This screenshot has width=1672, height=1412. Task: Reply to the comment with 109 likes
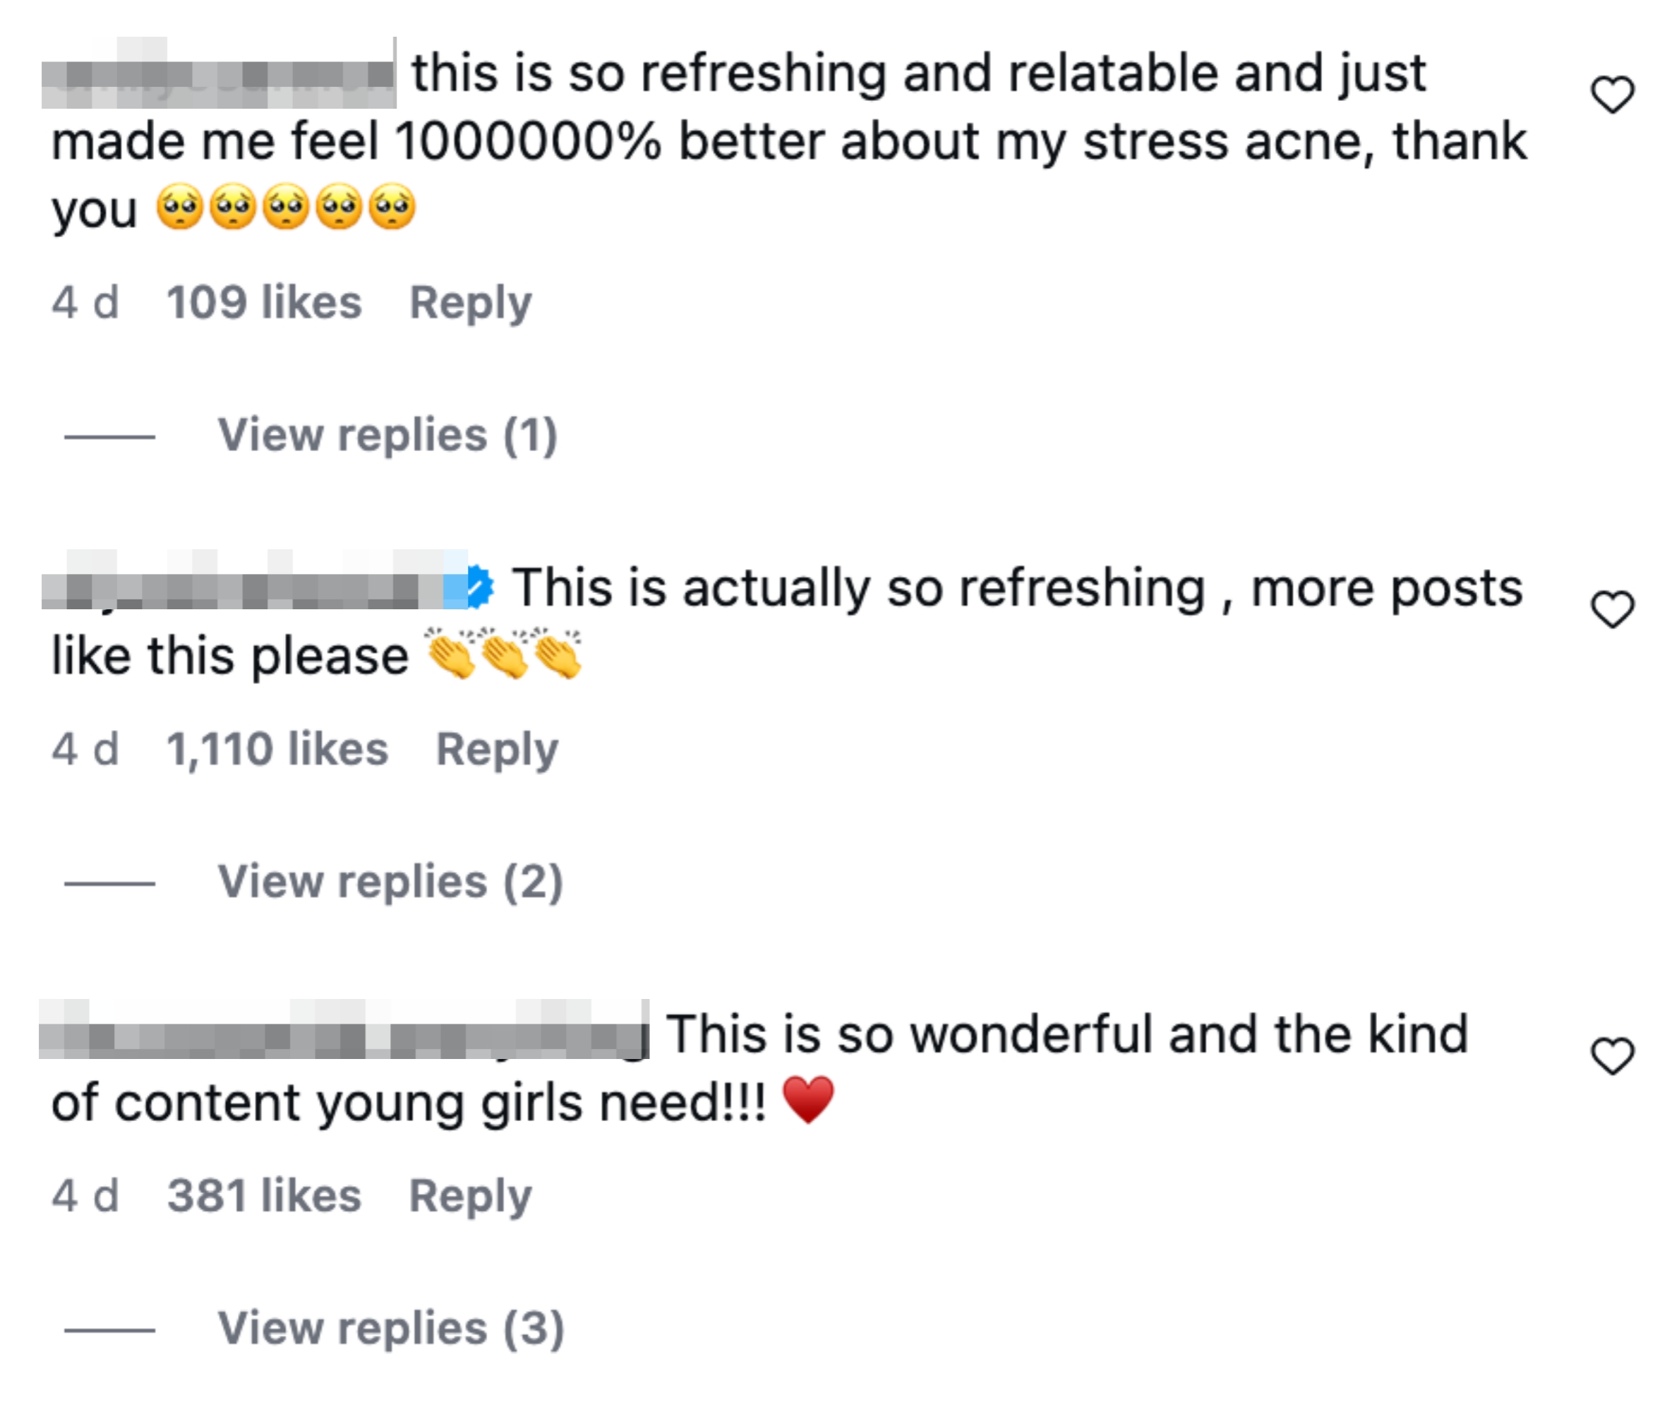pyautogui.click(x=470, y=304)
